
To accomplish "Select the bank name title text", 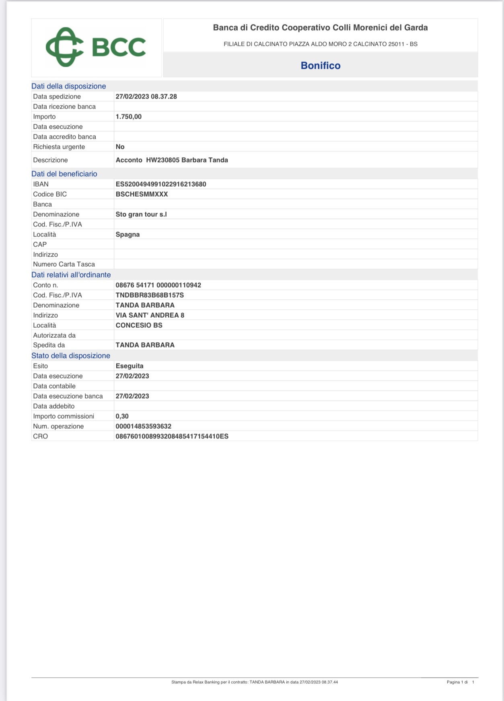I will [x=320, y=28].
